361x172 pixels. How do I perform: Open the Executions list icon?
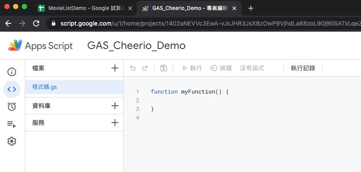tap(12, 124)
